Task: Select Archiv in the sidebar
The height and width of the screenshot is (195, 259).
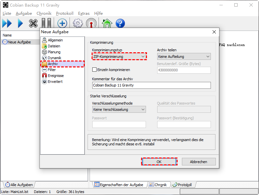Action: 62,64
